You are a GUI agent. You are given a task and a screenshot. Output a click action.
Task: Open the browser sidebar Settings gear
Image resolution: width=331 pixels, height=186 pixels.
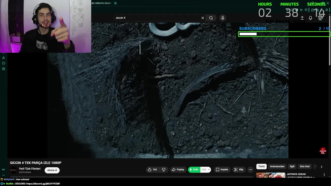click(x=4, y=69)
